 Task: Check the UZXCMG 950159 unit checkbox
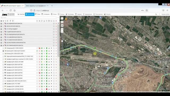3,89
